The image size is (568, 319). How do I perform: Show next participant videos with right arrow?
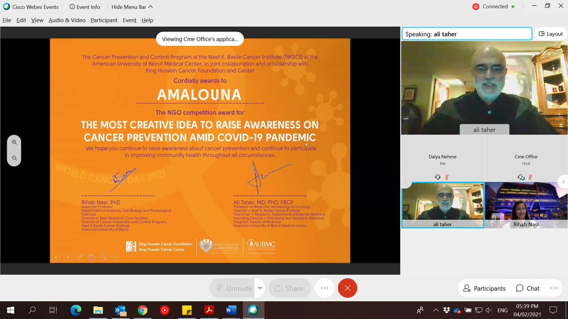coord(563,181)
